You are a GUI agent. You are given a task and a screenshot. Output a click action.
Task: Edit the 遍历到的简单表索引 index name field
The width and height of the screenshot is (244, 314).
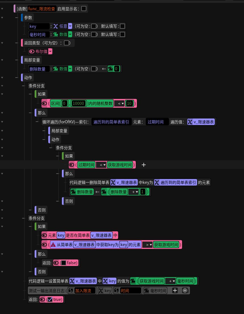112,122
